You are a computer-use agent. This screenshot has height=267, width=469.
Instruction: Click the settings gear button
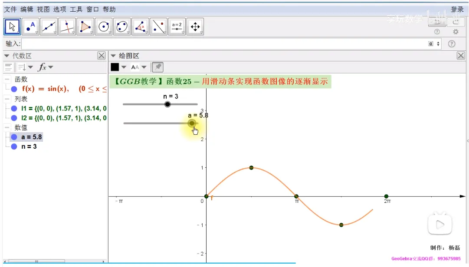click(x=456, y=32)
